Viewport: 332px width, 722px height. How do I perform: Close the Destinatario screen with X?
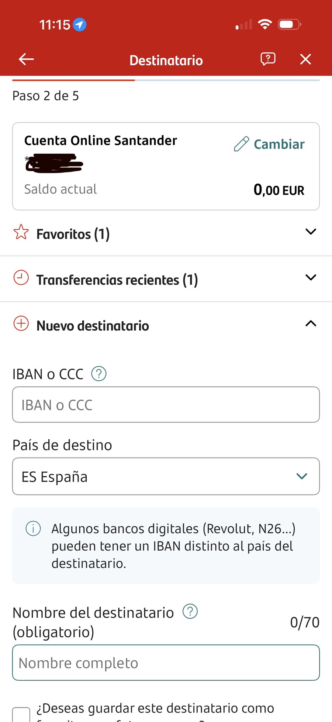pyautogui.click(x=305, y=59)
